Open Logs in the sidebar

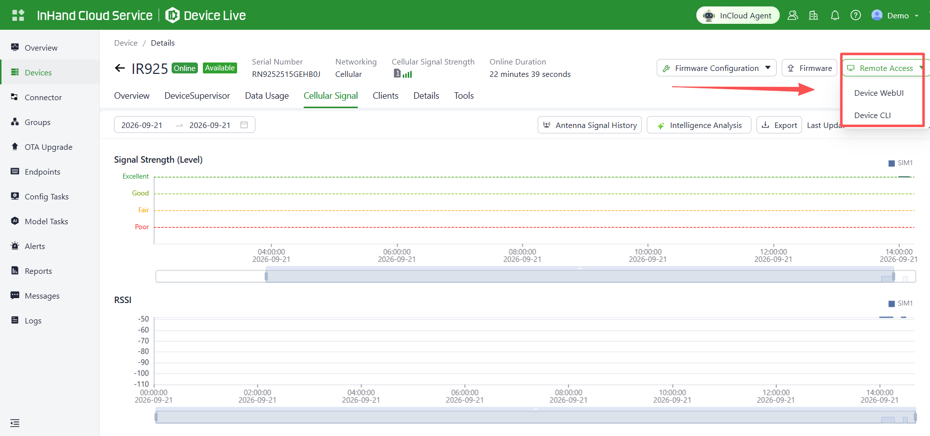coord(50,320)
